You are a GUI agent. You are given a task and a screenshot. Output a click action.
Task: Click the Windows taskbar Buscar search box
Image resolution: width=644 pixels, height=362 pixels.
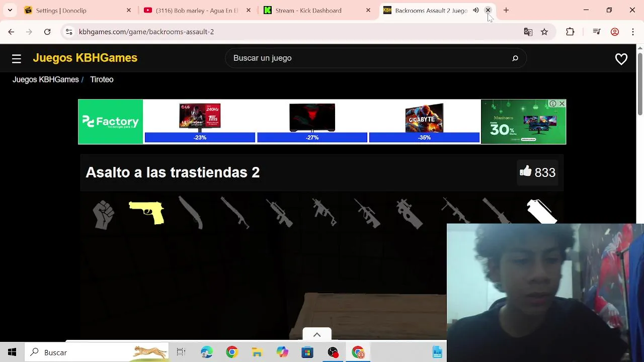(98, 352)
